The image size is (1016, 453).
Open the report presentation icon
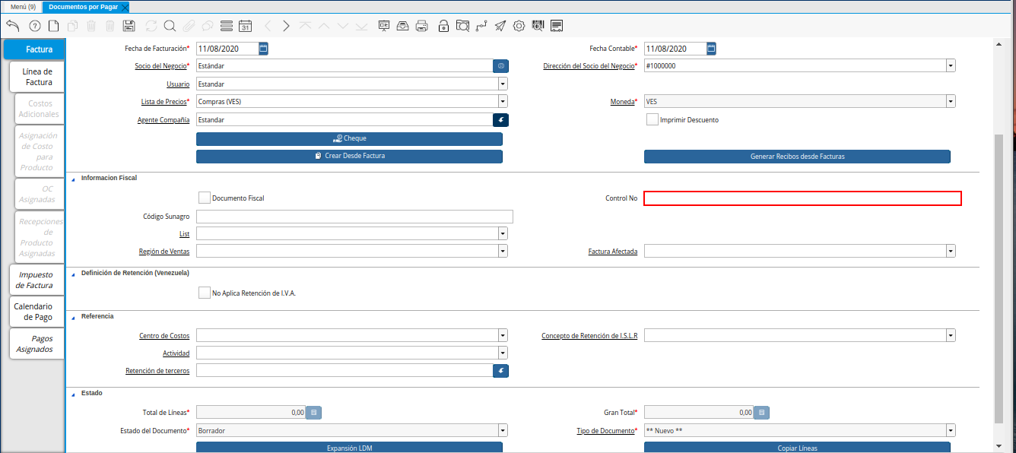pyautogui.click(x=384, y=26)
